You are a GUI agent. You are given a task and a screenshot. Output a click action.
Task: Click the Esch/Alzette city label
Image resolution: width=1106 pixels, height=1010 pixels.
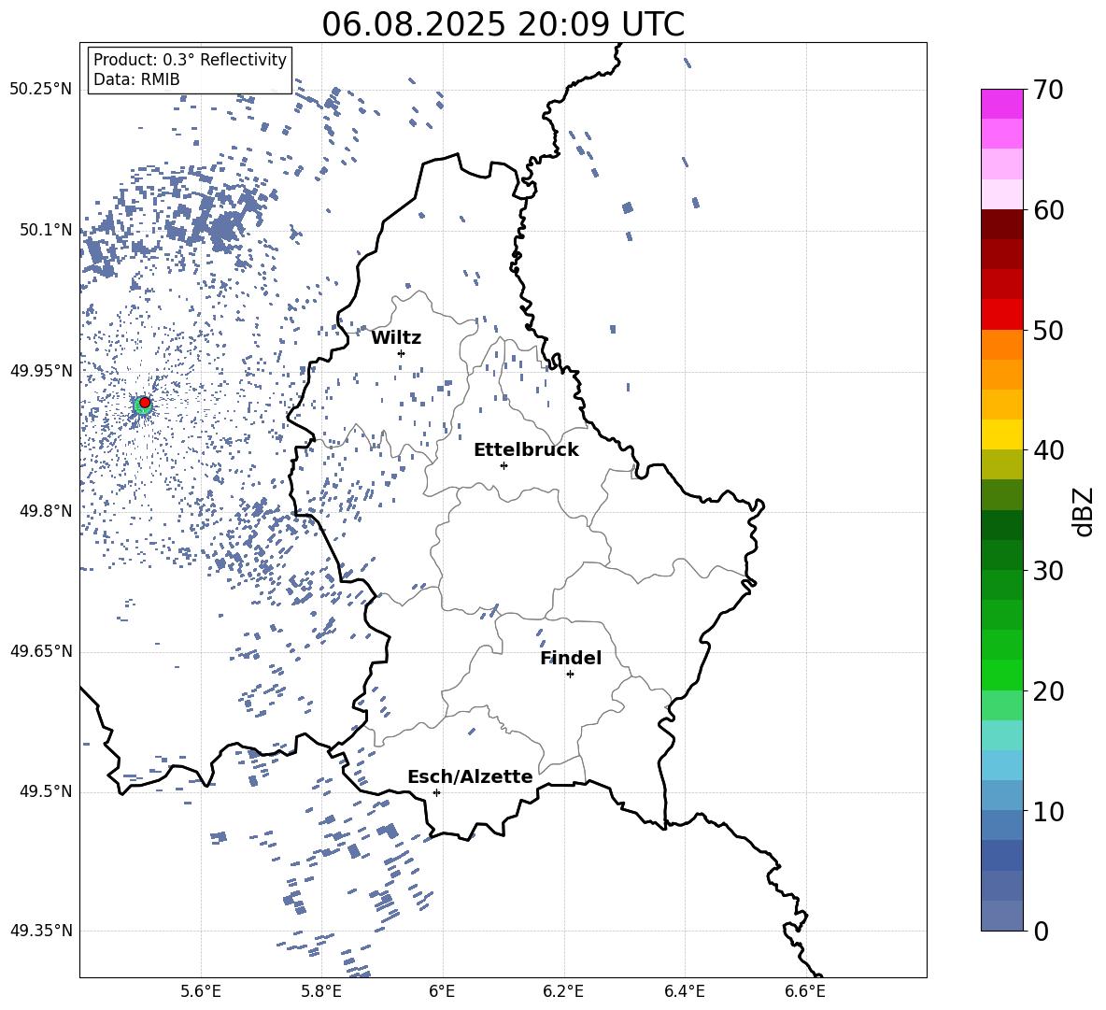pyautogui.click(x=471, y=776)
